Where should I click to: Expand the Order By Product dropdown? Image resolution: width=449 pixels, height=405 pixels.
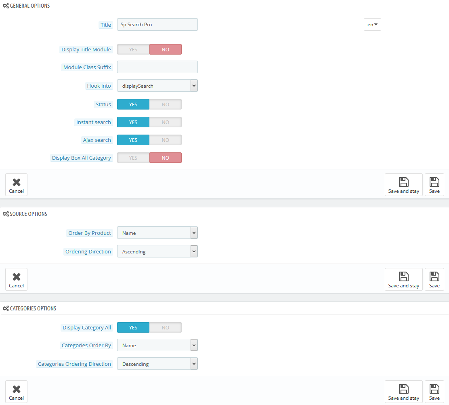click(x=157, y=233)
